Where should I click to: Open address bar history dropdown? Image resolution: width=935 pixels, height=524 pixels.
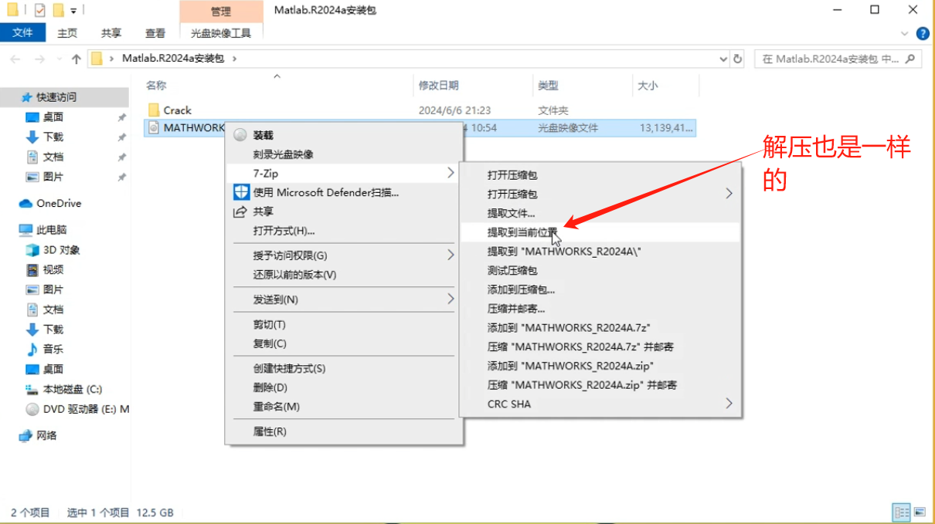tap(723, 59)
